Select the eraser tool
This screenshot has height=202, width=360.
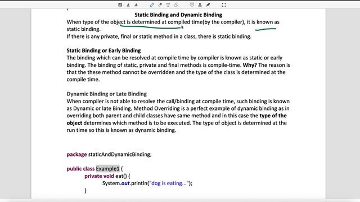(x=160, y=4)
